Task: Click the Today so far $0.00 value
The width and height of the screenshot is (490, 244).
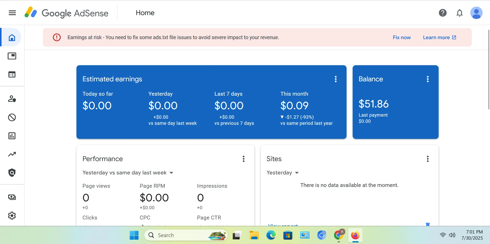Action: tap(97, 106)
